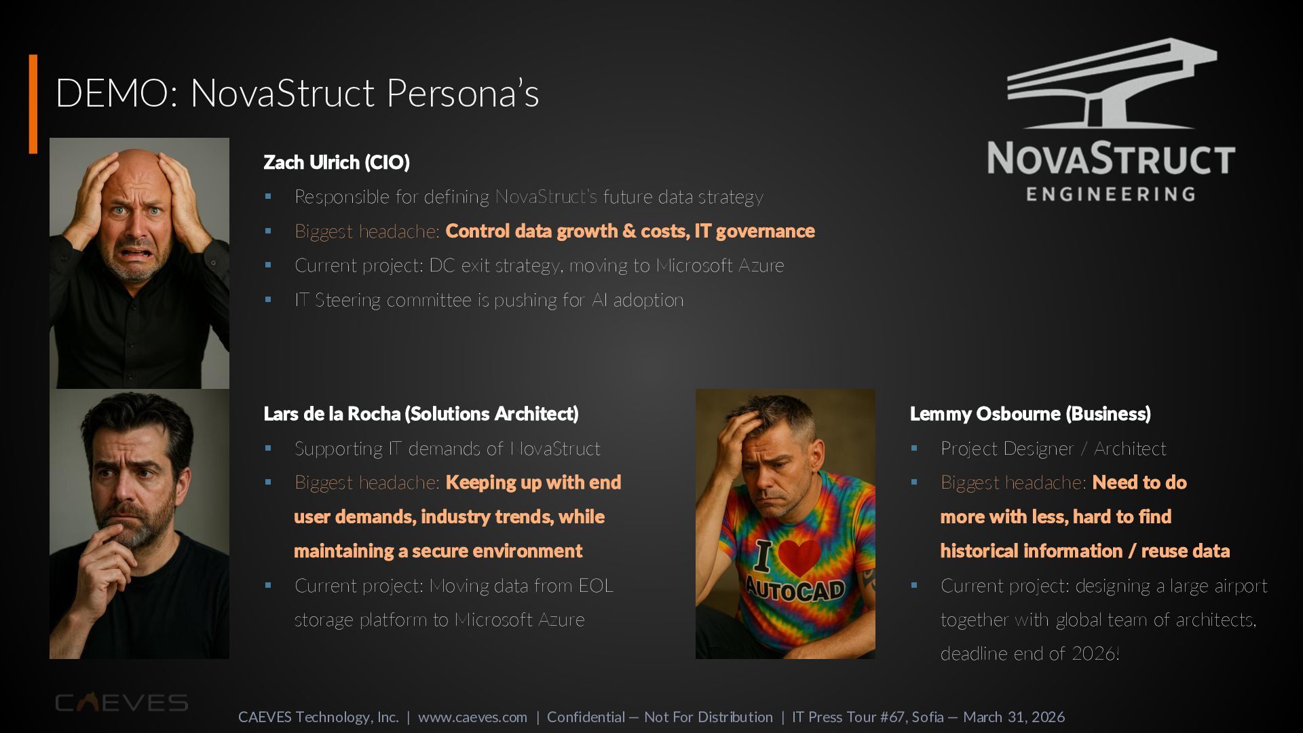Click "Control data growth & costs, IT governance" text

(x=630, y=231)
